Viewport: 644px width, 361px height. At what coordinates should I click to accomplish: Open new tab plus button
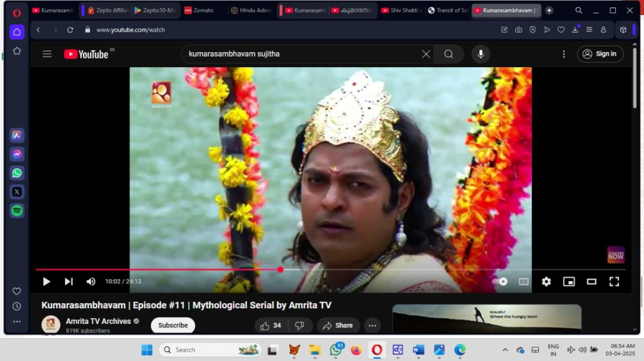coord(549,10)
